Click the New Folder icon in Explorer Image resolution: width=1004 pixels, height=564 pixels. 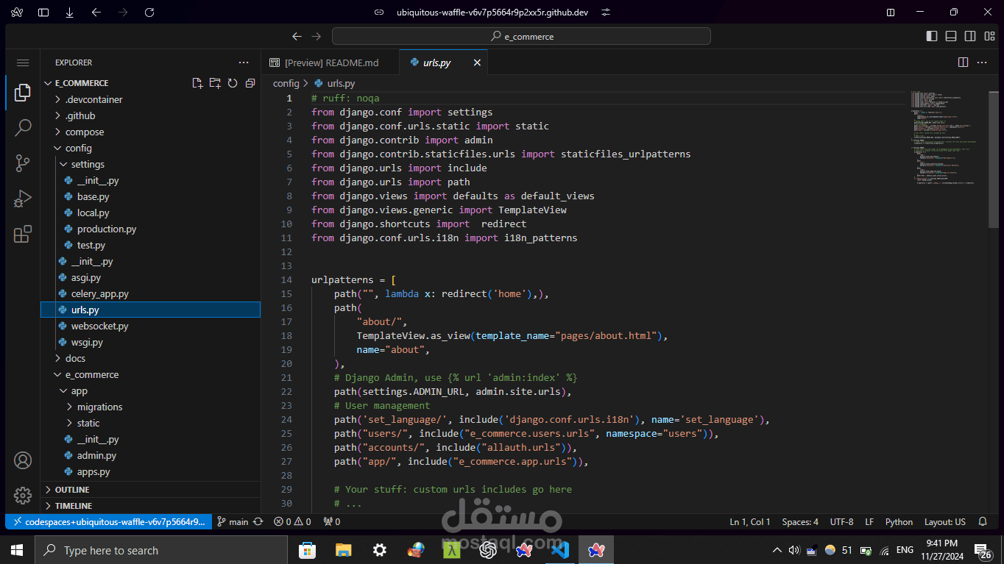[x=215, y=83]
